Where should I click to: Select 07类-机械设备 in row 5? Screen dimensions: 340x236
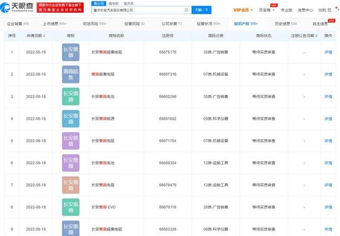216,141
